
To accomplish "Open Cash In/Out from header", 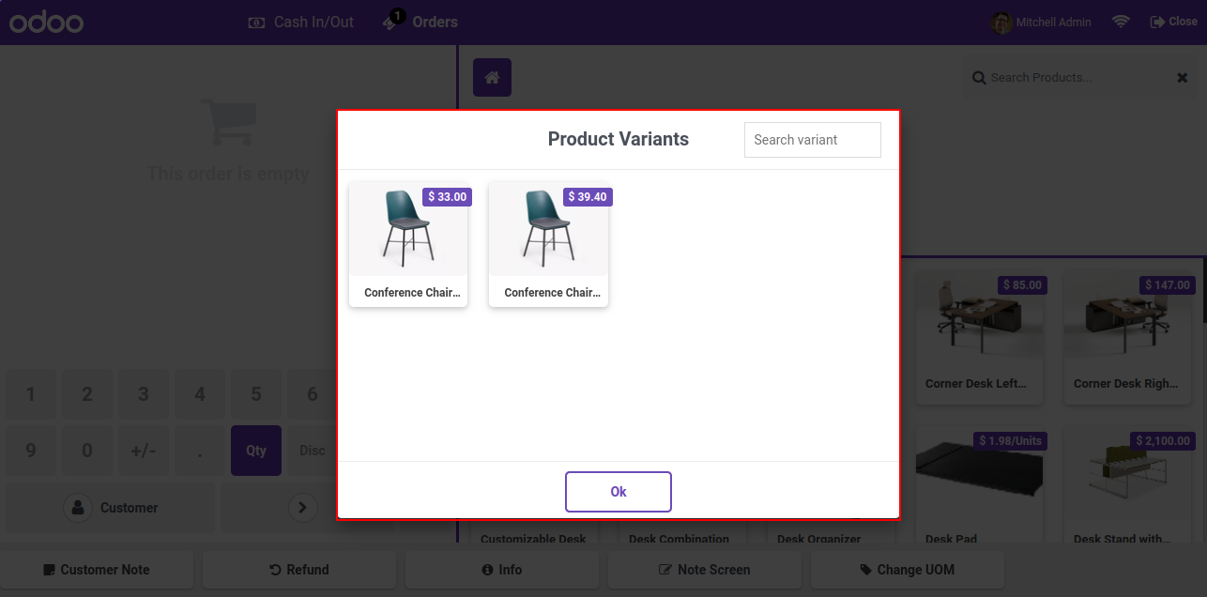I will 300,22.
